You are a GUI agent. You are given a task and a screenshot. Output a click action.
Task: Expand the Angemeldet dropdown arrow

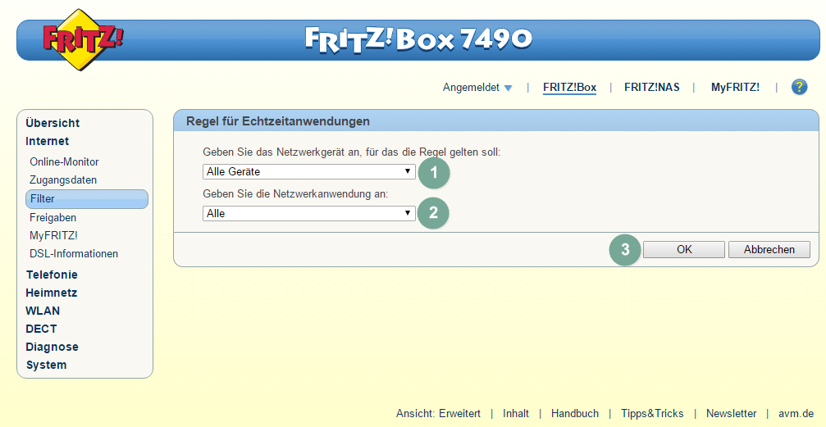pyautogui.click(x=508, y=88)
